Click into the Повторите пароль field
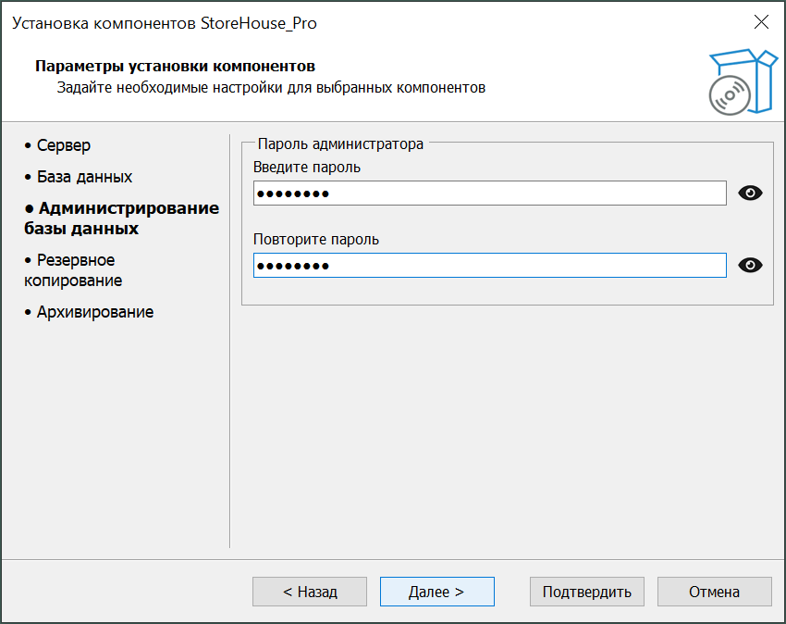This screenshot has width=786, height=624. [x=489, y=266]
